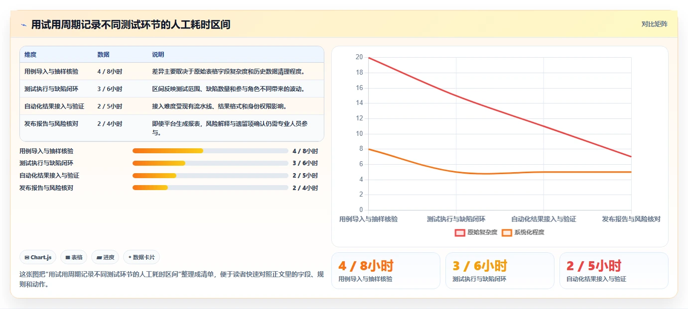The height and width of the screenshot is (309, 688).
Task: Click table value 2 / 5小时
Action: 110,106
